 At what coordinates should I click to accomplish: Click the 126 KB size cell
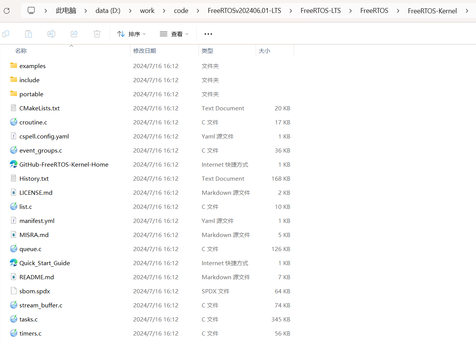[x=281, y=249]
